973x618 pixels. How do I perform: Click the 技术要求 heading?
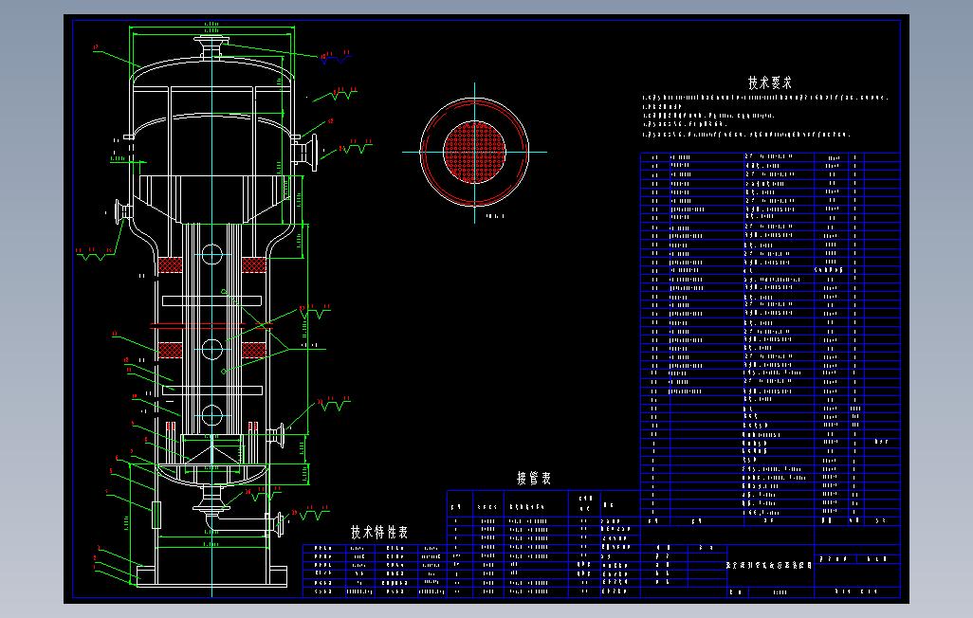(x=769, y=82)
